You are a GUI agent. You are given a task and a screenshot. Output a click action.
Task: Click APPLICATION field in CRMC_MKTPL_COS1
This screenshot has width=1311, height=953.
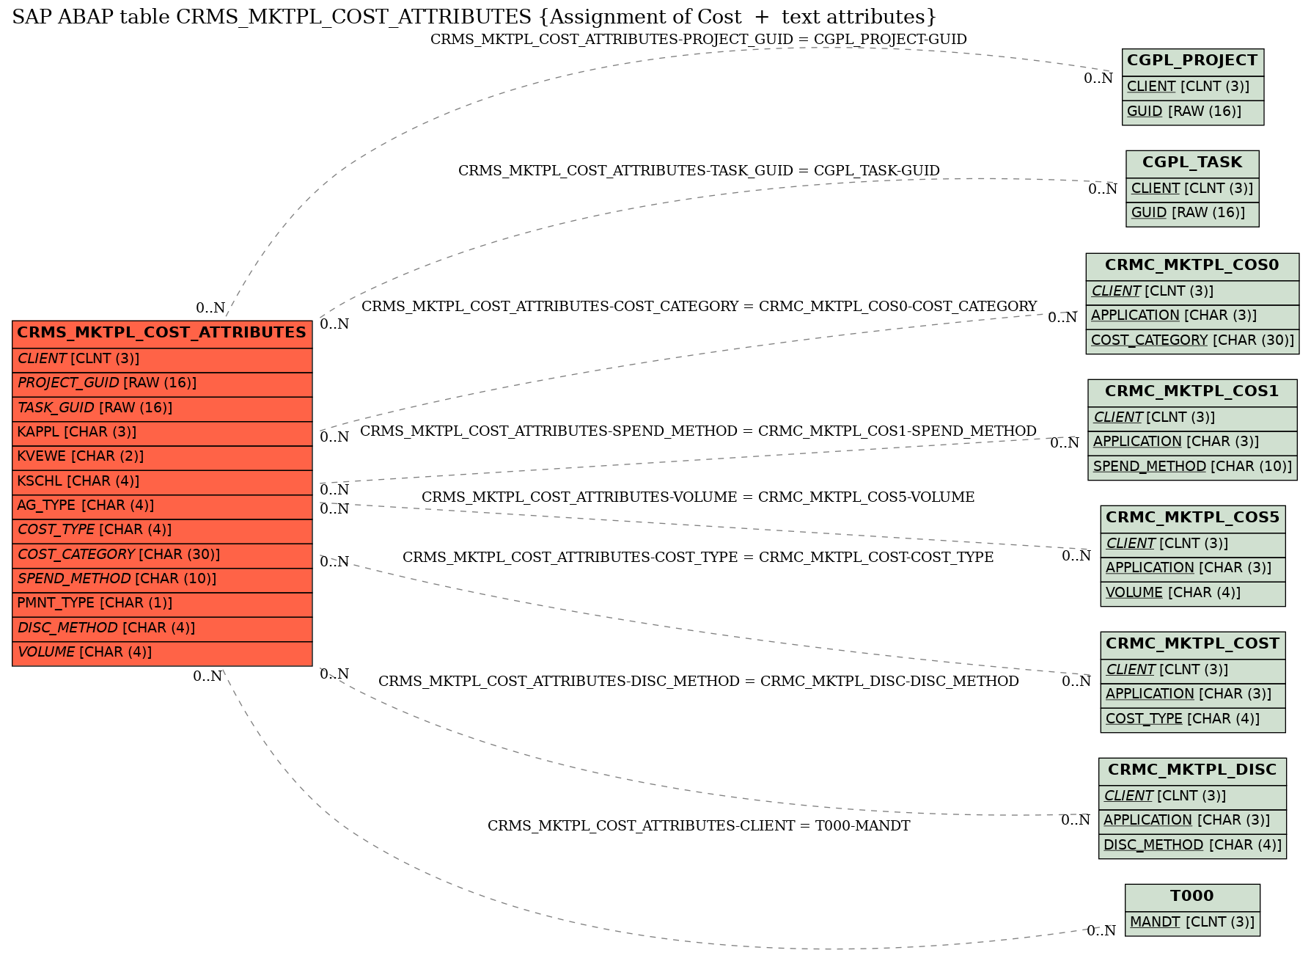[1193, 442]
